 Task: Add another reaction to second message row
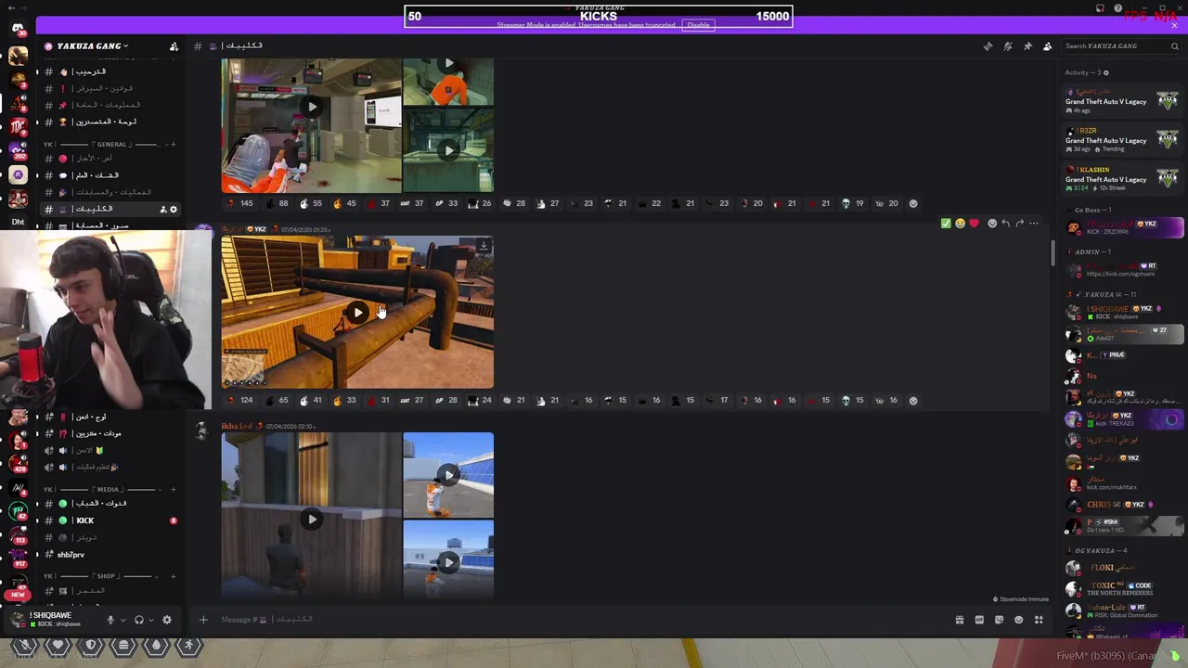913,401
